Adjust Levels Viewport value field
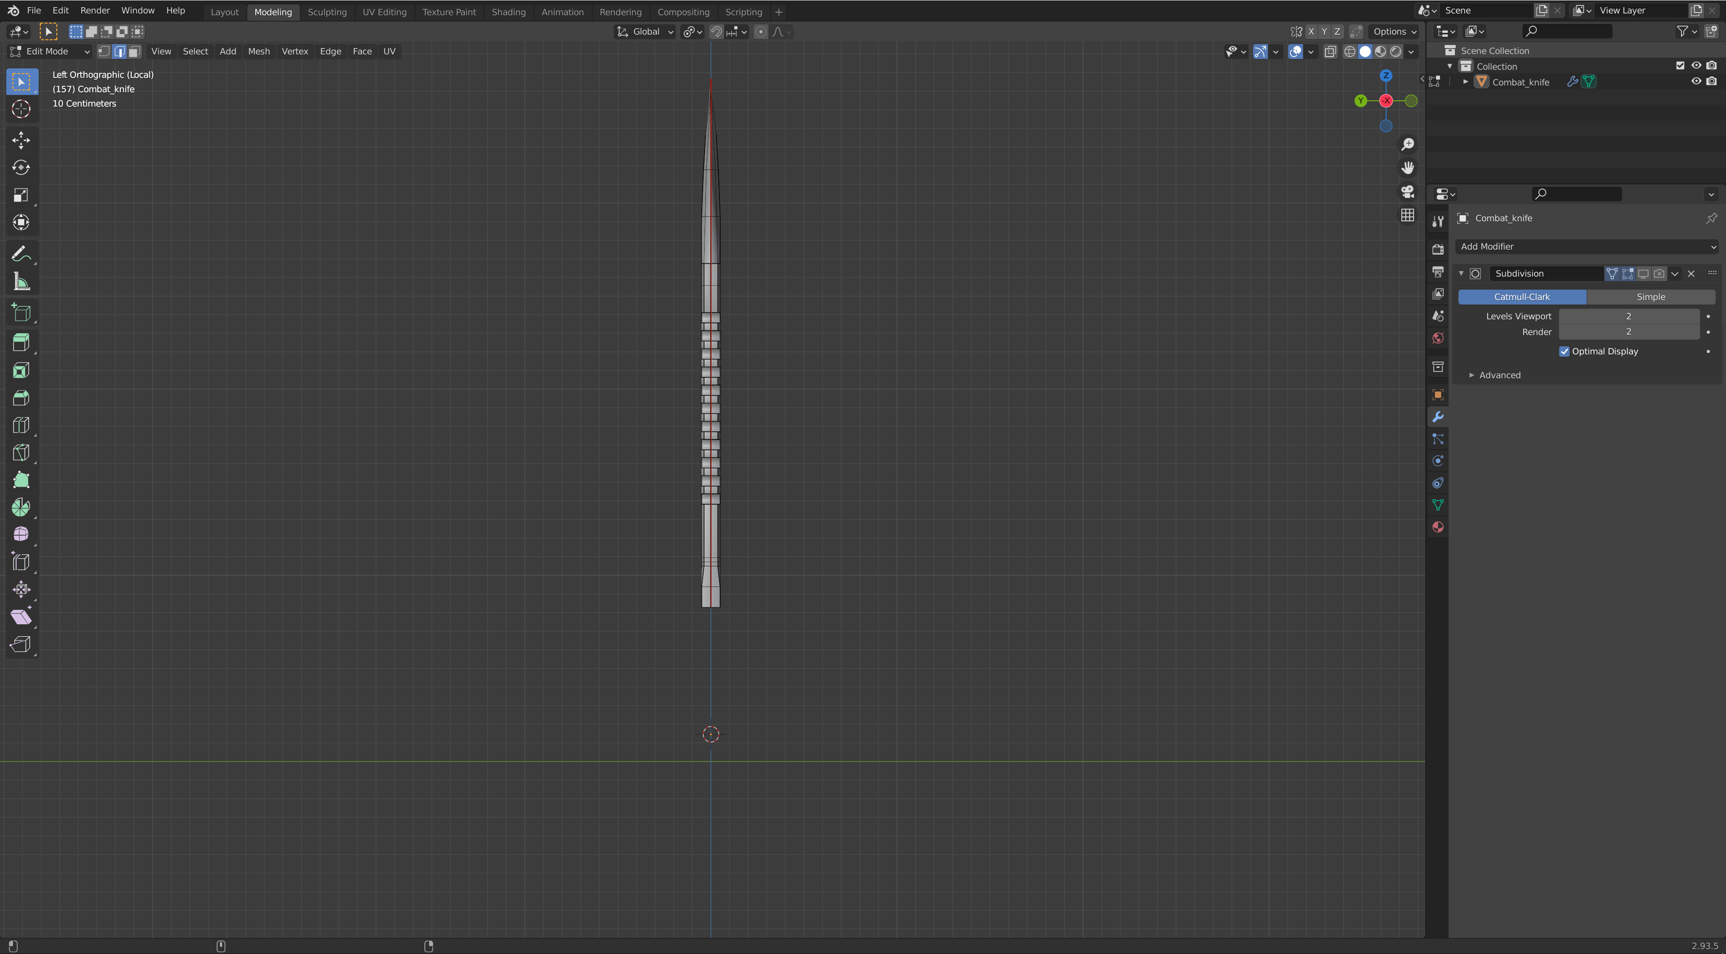Viewport: 1726px width, 954px height. [x=1629, y=317]
